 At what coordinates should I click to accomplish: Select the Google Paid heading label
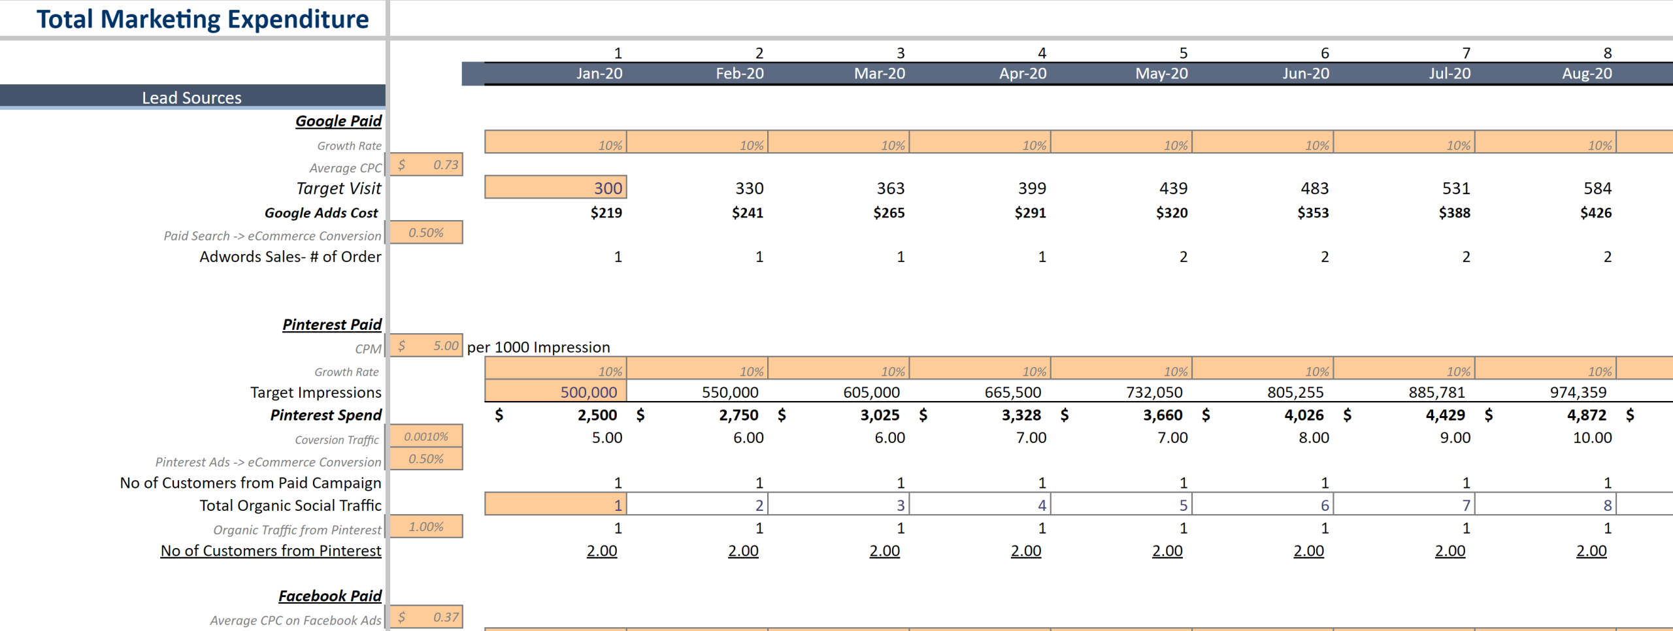click(339, 121)
